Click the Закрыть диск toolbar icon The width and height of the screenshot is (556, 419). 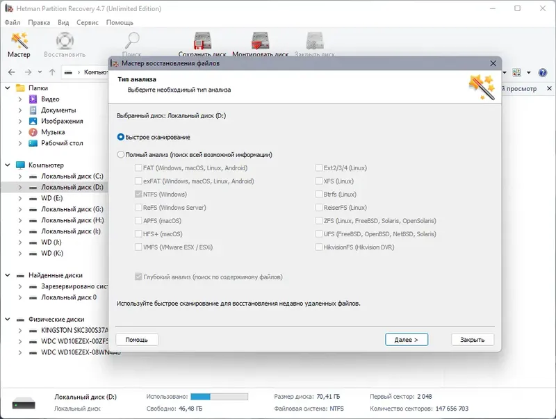click(315, 40)
